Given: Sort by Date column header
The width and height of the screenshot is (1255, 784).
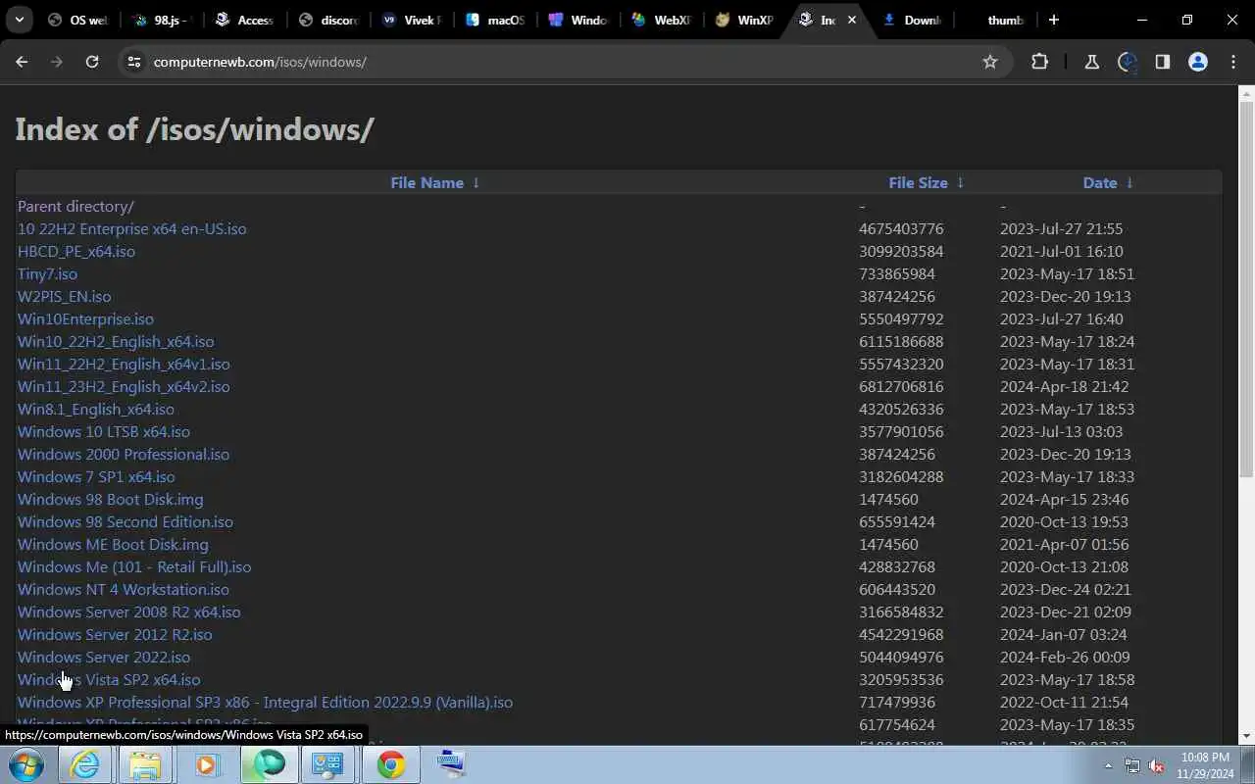Looking at the screenshot, I should click(1100, 182).
